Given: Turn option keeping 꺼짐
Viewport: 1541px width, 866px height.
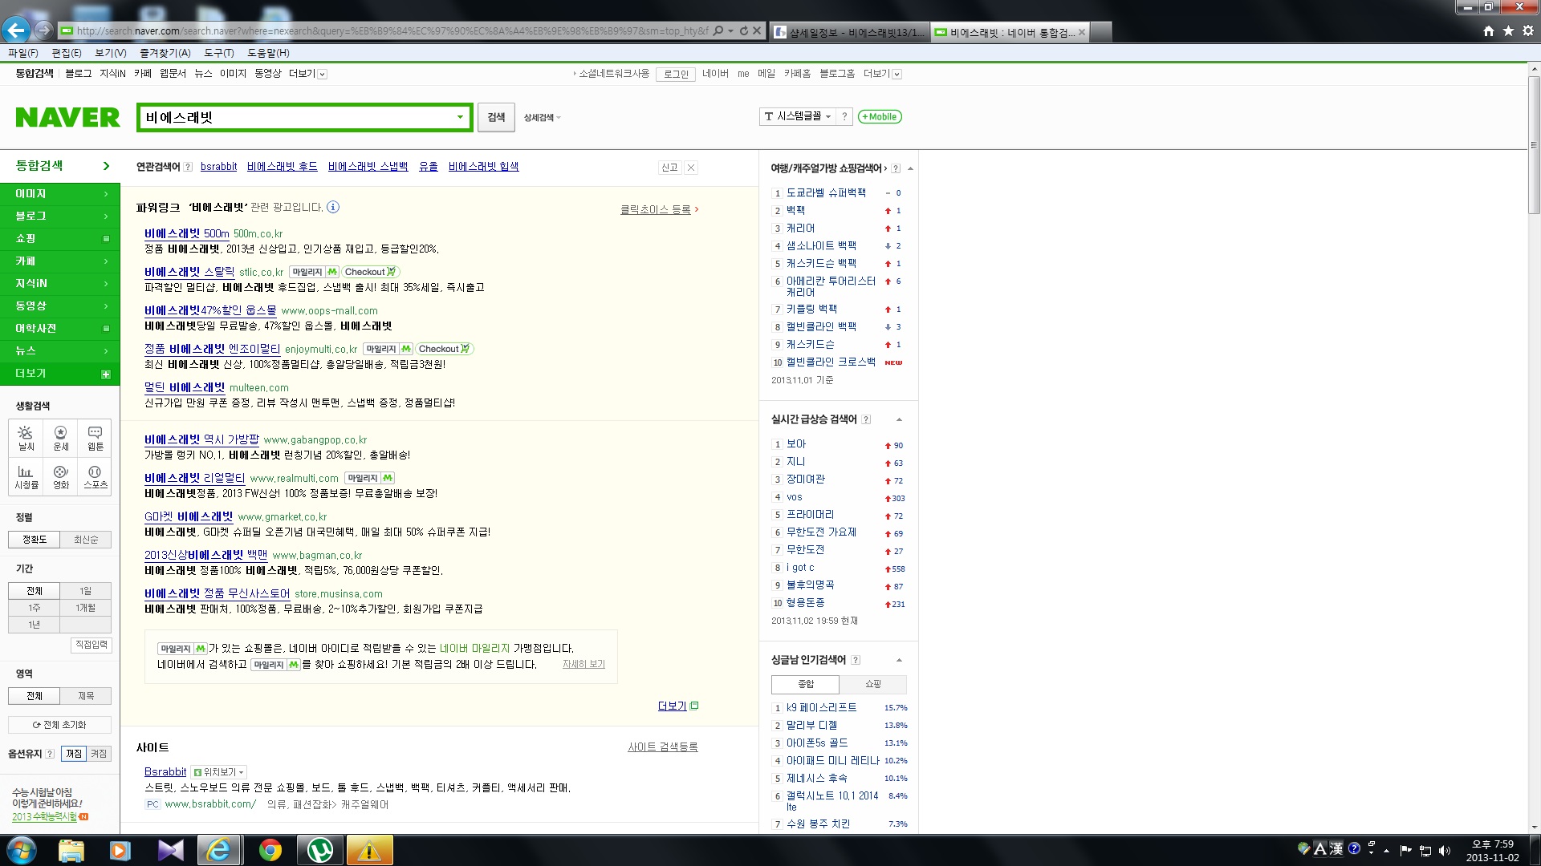Looking at the screenshot, I should 74,754.
